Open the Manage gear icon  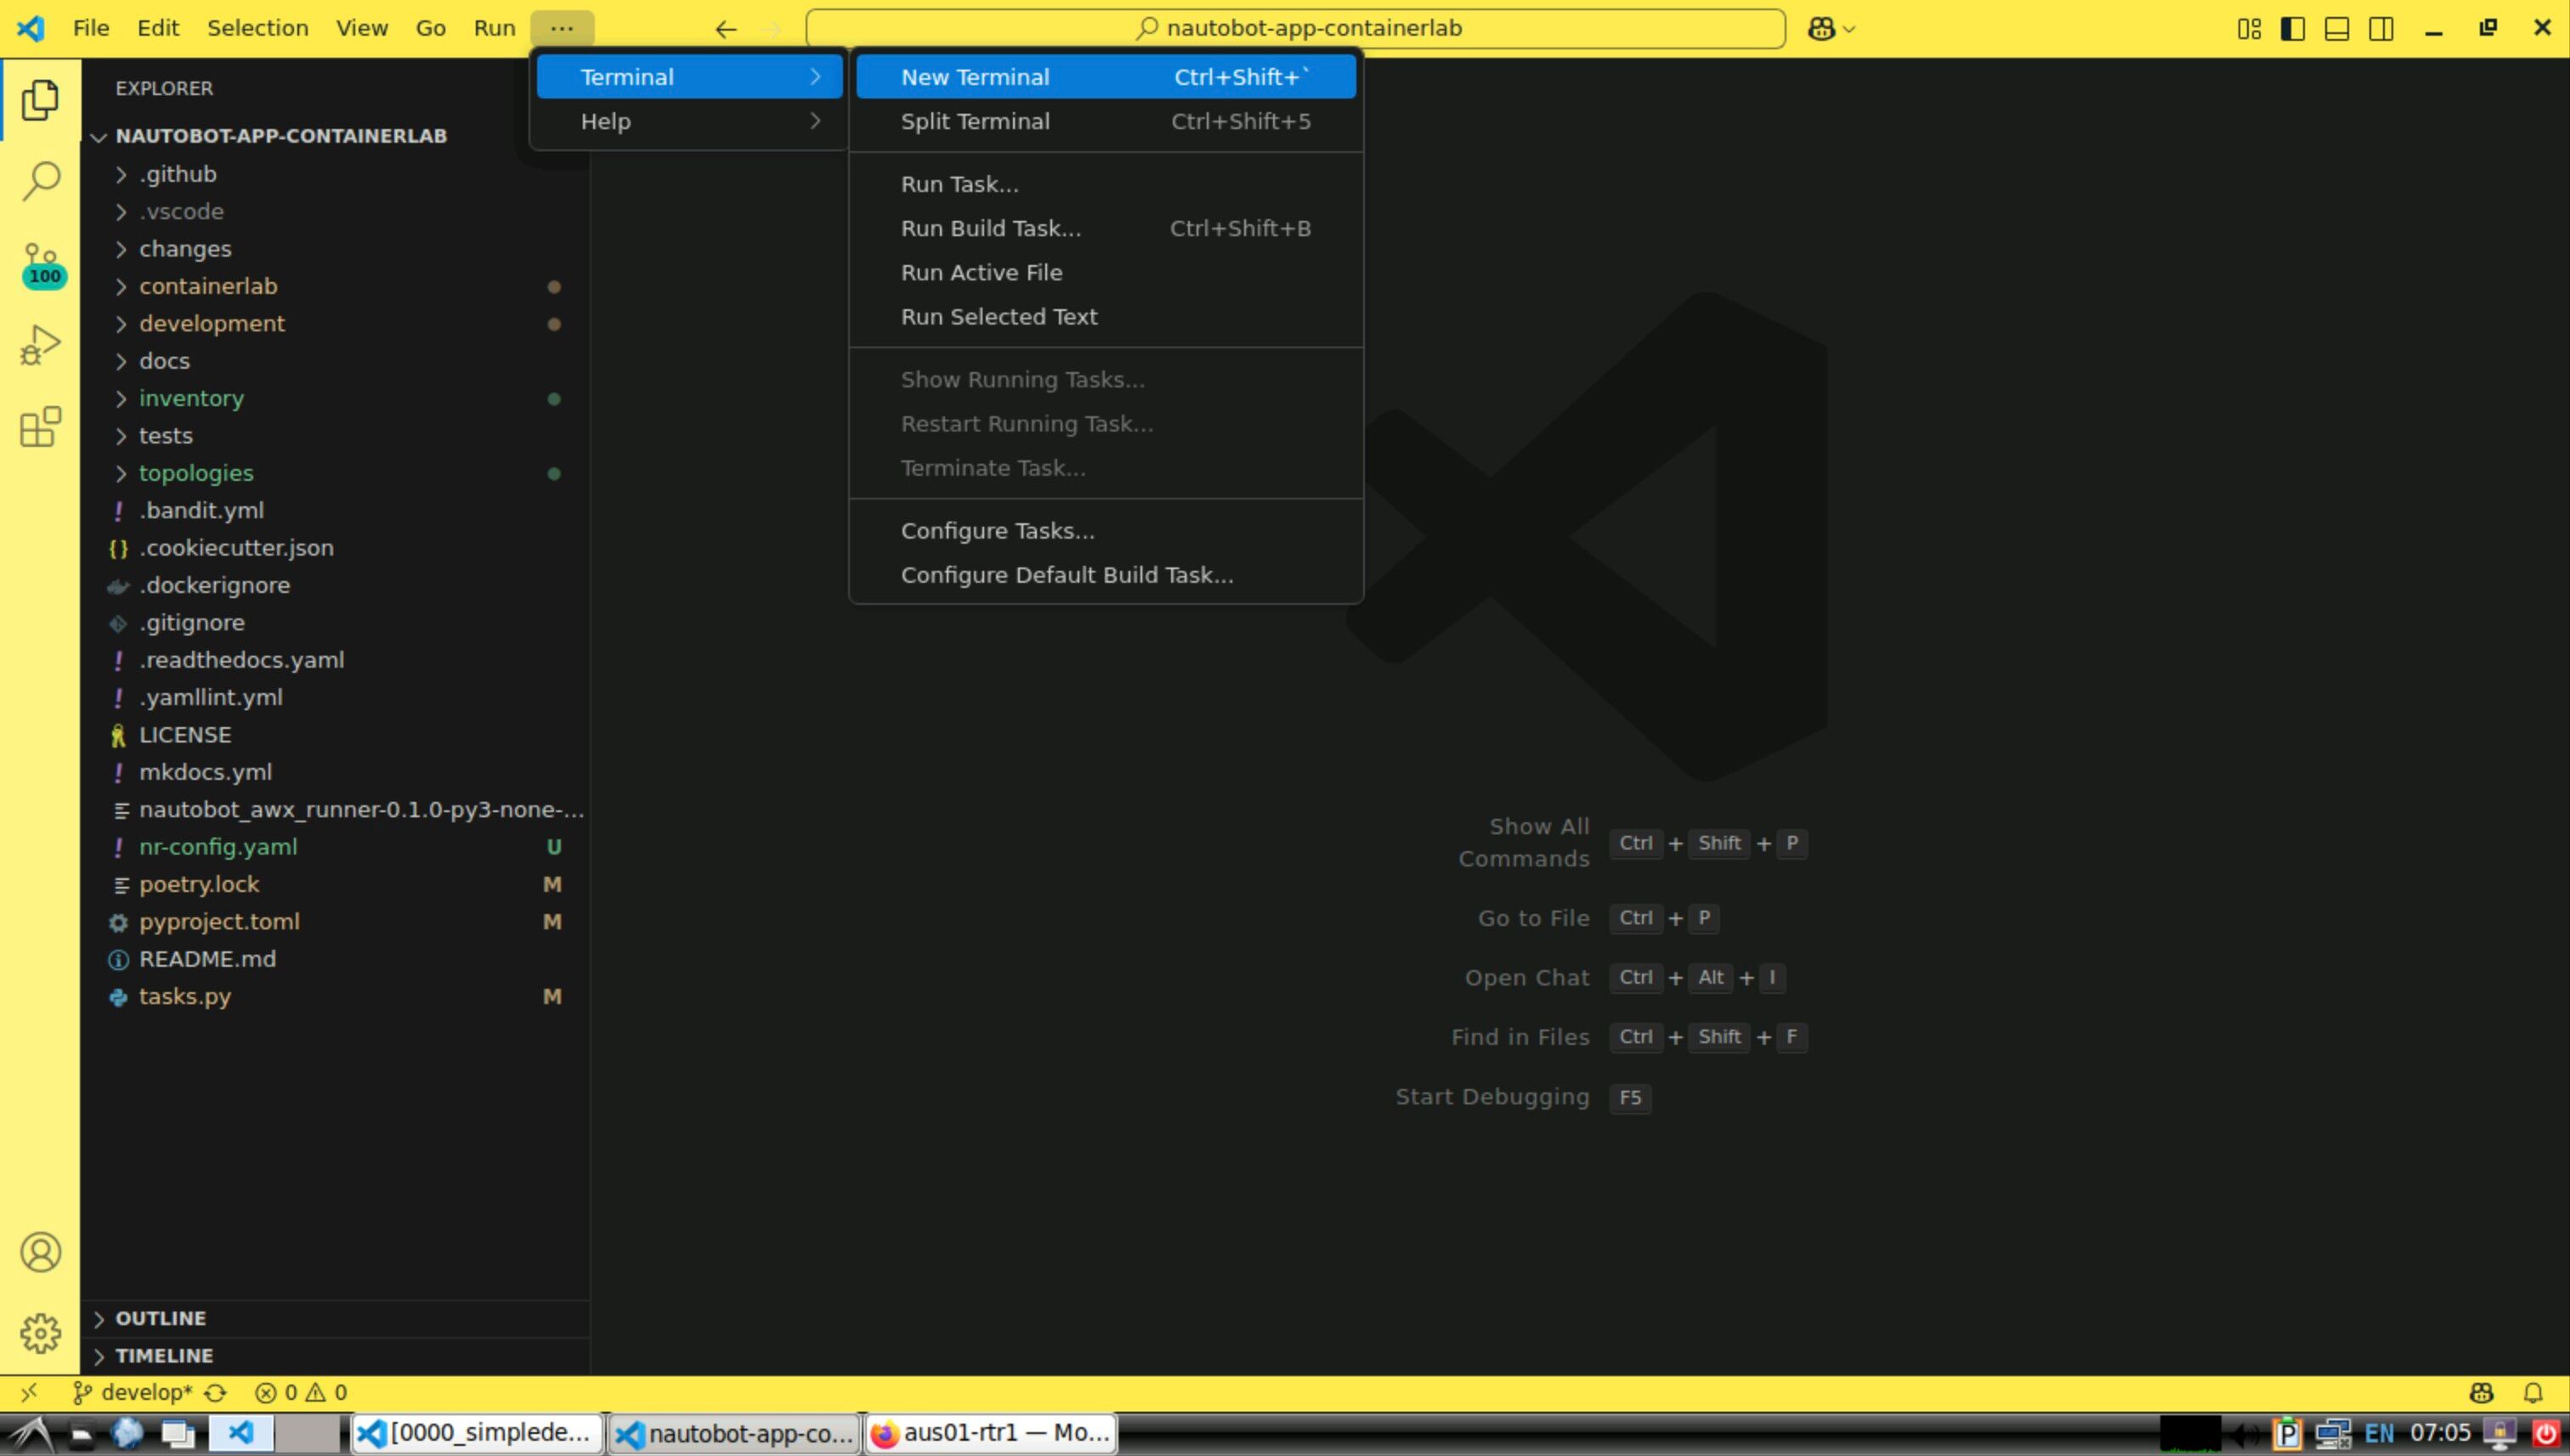40,1333
